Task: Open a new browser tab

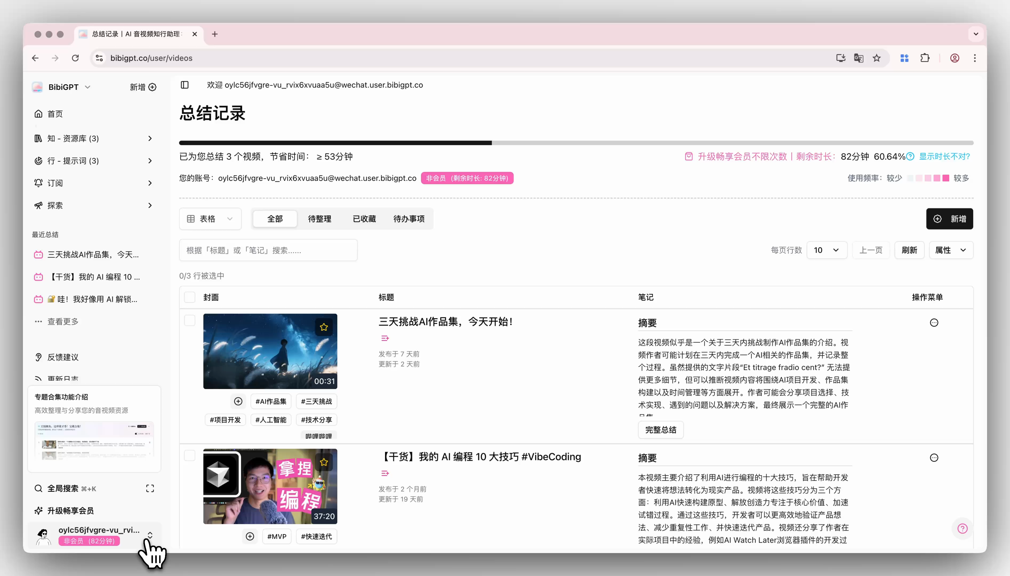Action: tap(215, 34)
